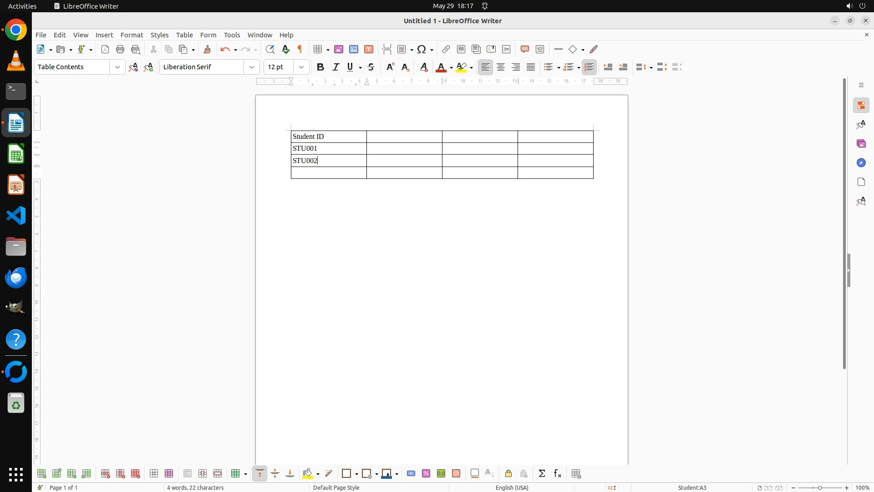Toggle Bold formatting

[320, 67]
